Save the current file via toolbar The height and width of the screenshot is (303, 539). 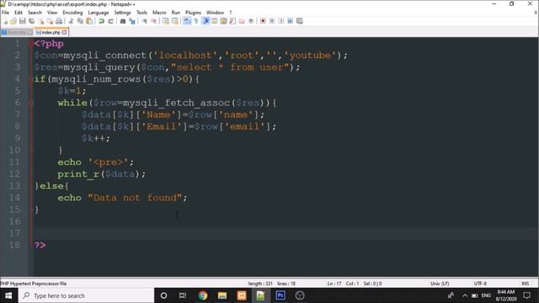click(23, 21)
